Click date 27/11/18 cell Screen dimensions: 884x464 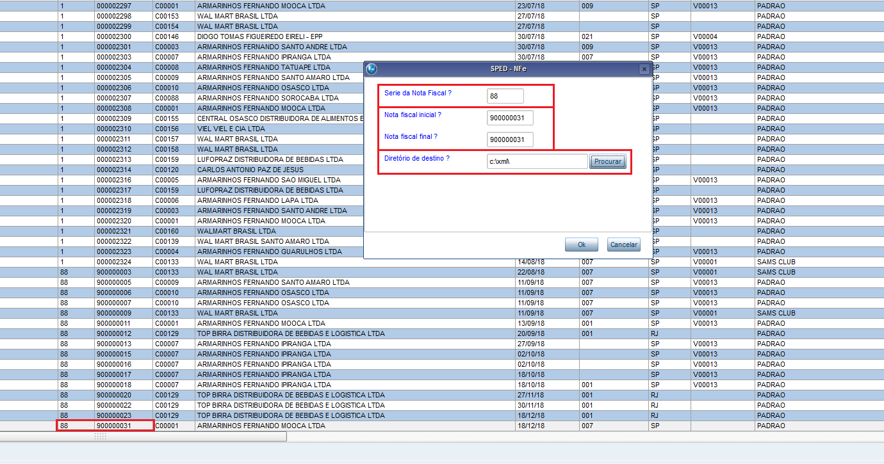[548, 395]
